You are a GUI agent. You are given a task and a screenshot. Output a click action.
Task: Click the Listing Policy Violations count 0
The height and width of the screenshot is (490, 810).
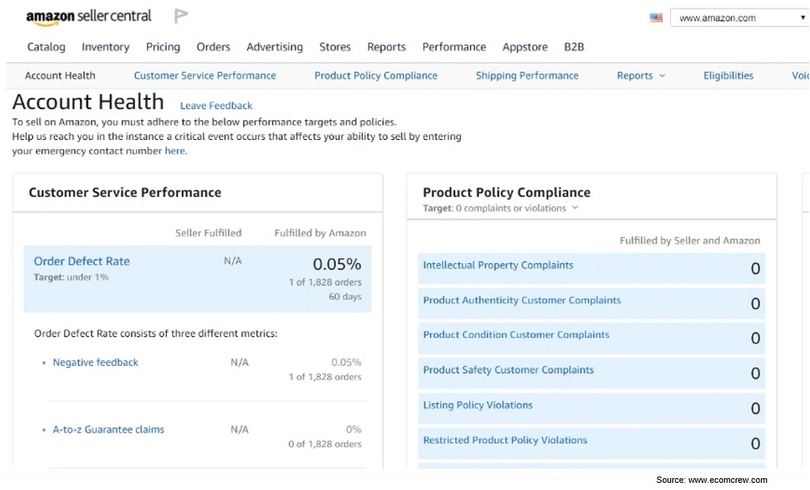(755, 409)
